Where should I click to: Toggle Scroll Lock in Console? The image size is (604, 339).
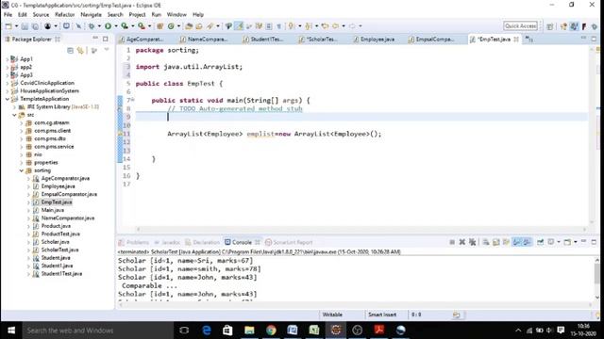tap(496, 242)
